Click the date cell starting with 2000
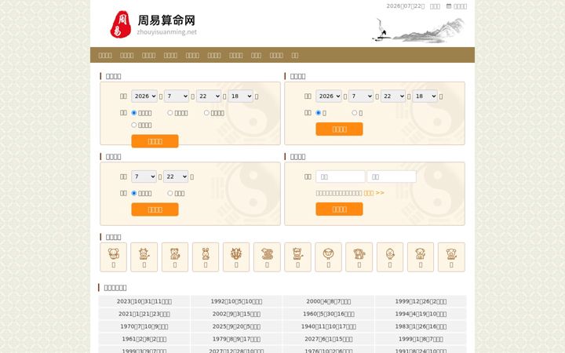Viewport: 565px width, 353px height. click(329, 301)
